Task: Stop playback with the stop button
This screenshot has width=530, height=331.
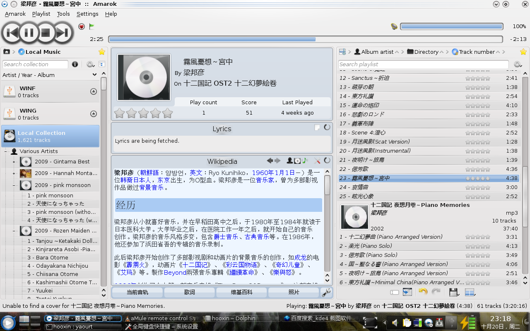Action: [46, 32]
